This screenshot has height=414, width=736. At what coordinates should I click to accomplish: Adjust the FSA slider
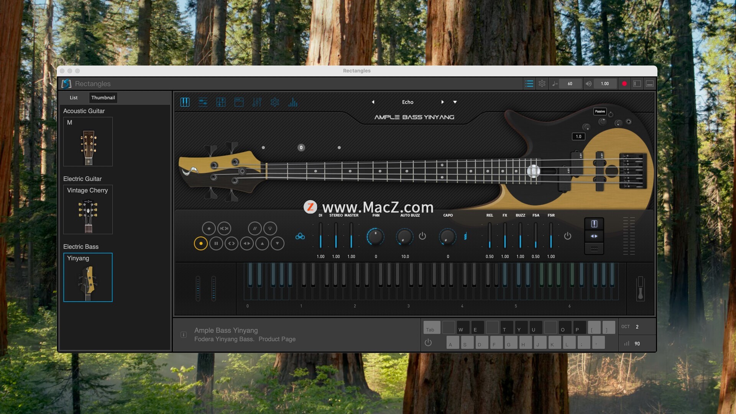(x=536, y=236)
